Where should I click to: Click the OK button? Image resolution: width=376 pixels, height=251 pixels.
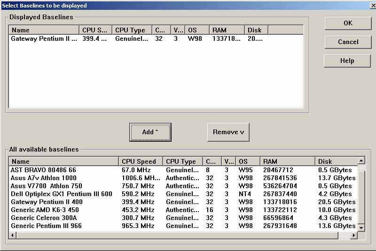(348, 23)
